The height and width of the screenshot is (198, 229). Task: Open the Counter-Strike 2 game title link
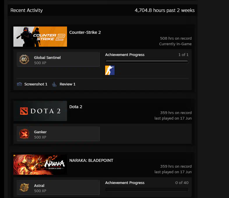(x=85, y=32)
